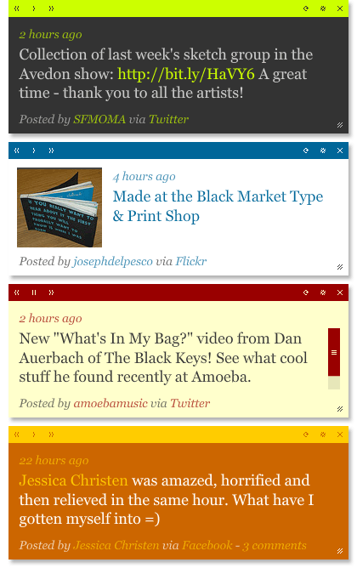This screenshot has height=568, width=357.
Task: Pause the red amoebamusic widget
Action: (34, 293)
